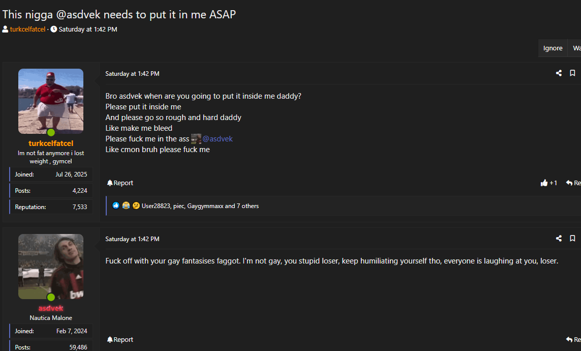The width and height of the screenshot is (581, 351).
Task: Click the share icon on turkcelfatcel's post
Action: click(x=559, y=73)
